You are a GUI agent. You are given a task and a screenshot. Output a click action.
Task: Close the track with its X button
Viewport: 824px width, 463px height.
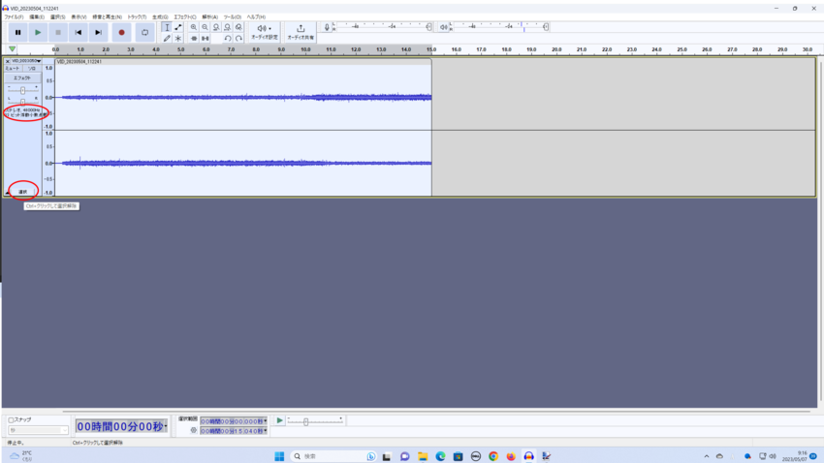click(8, 61)
